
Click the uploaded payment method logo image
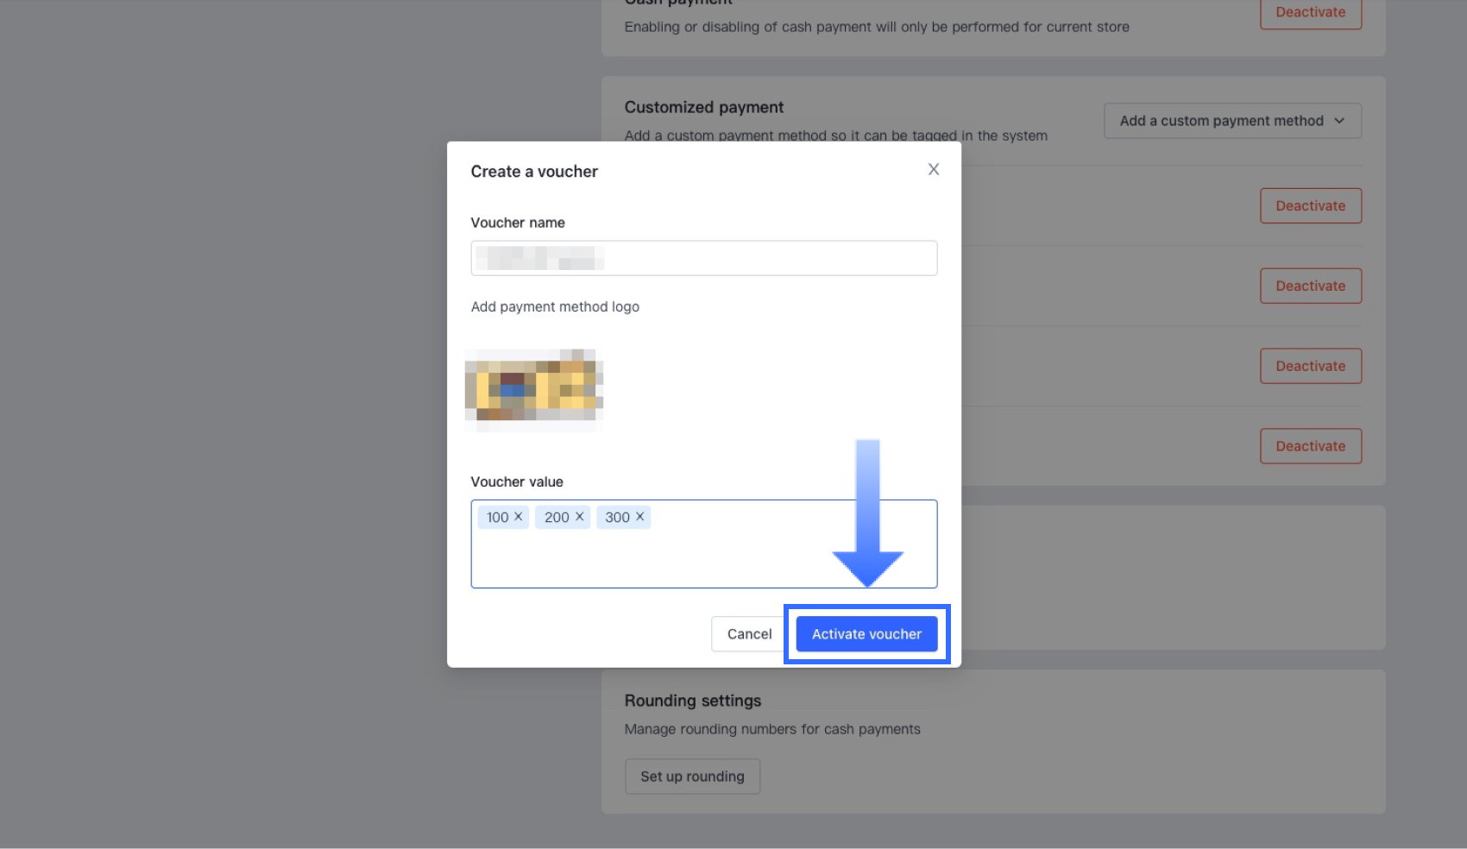532,389
